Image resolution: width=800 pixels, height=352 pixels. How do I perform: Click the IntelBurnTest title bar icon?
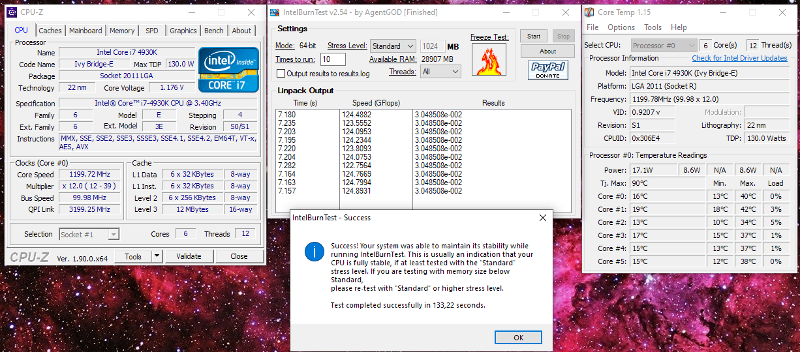pos(275,12)
